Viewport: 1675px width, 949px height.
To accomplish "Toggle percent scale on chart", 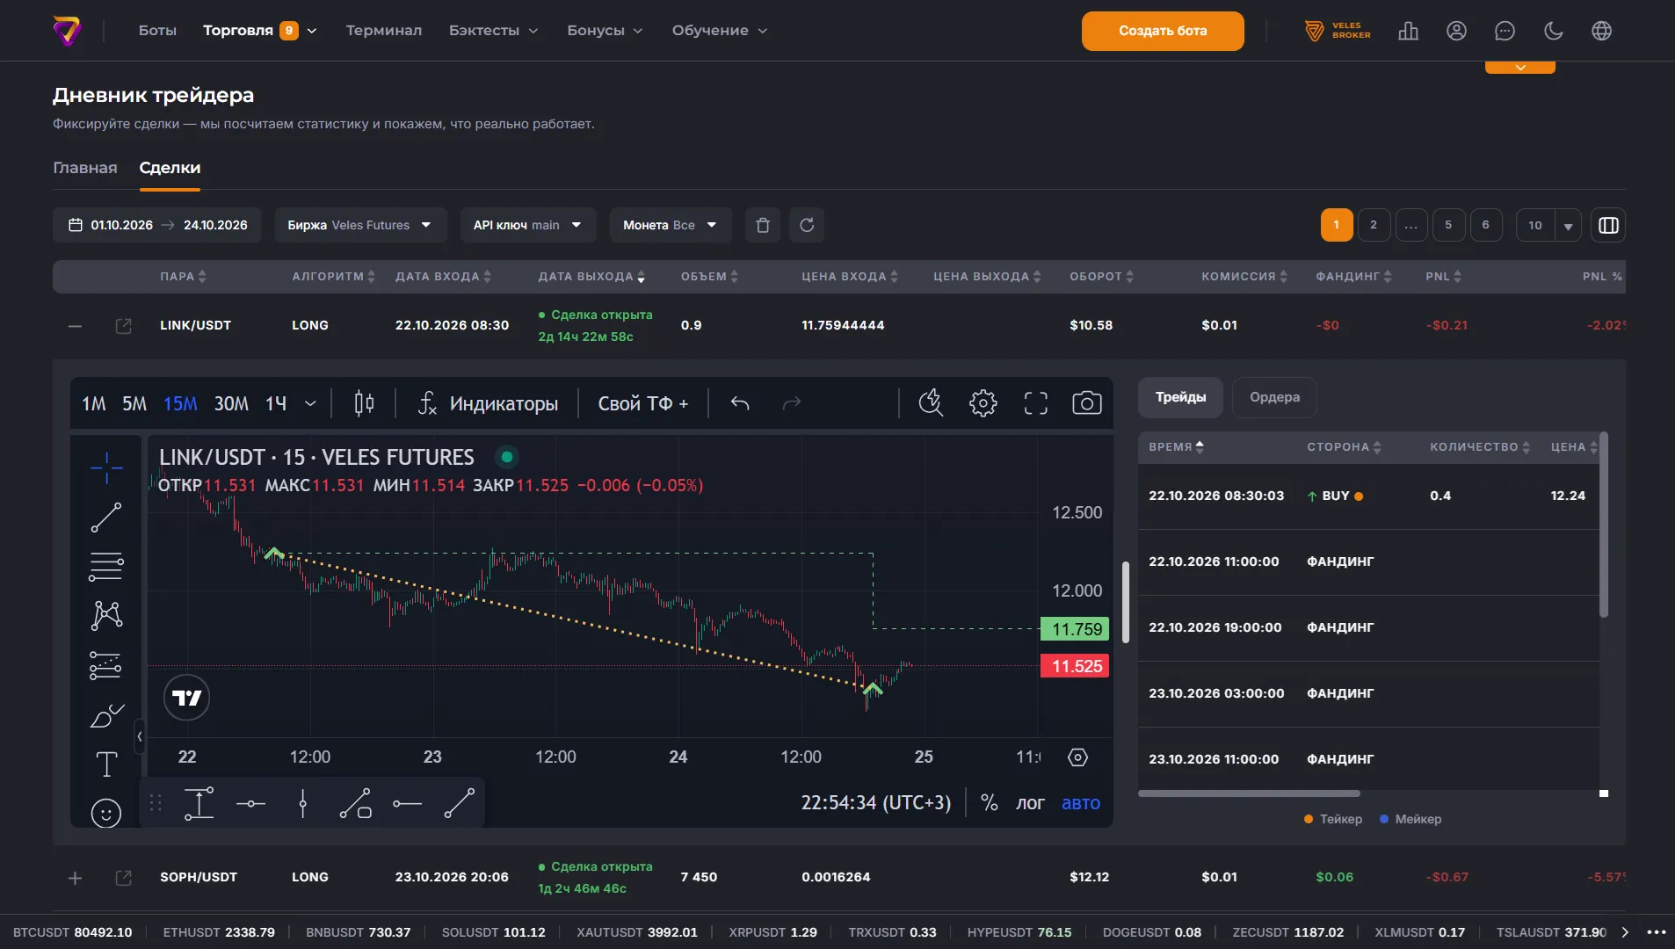I will (990, 803).
